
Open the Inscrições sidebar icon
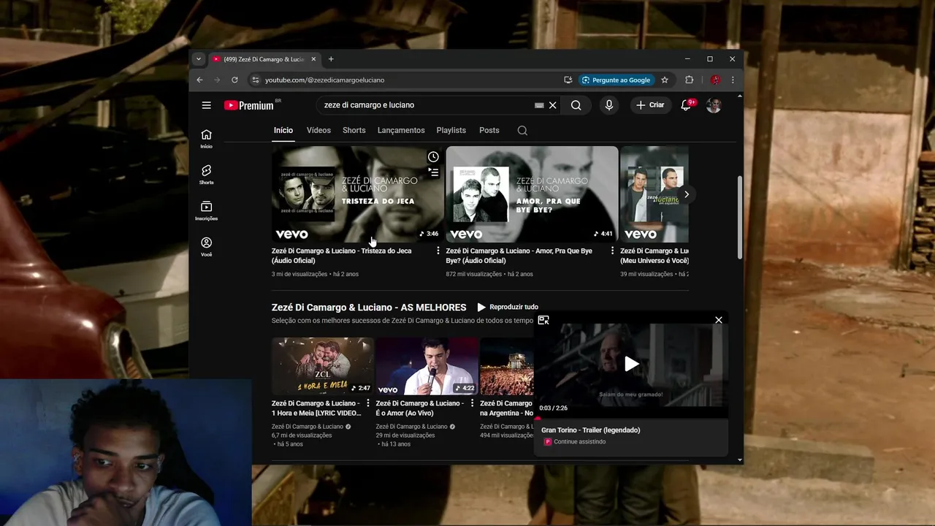coord(206,210)
